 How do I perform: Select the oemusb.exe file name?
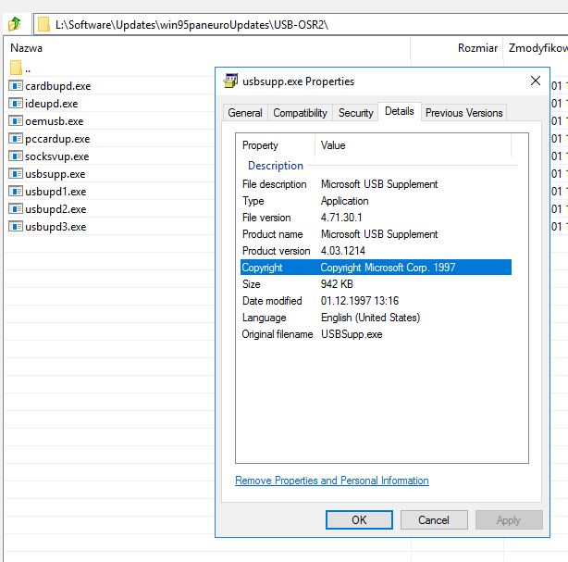pyautogui.click(x=55, y=121)
